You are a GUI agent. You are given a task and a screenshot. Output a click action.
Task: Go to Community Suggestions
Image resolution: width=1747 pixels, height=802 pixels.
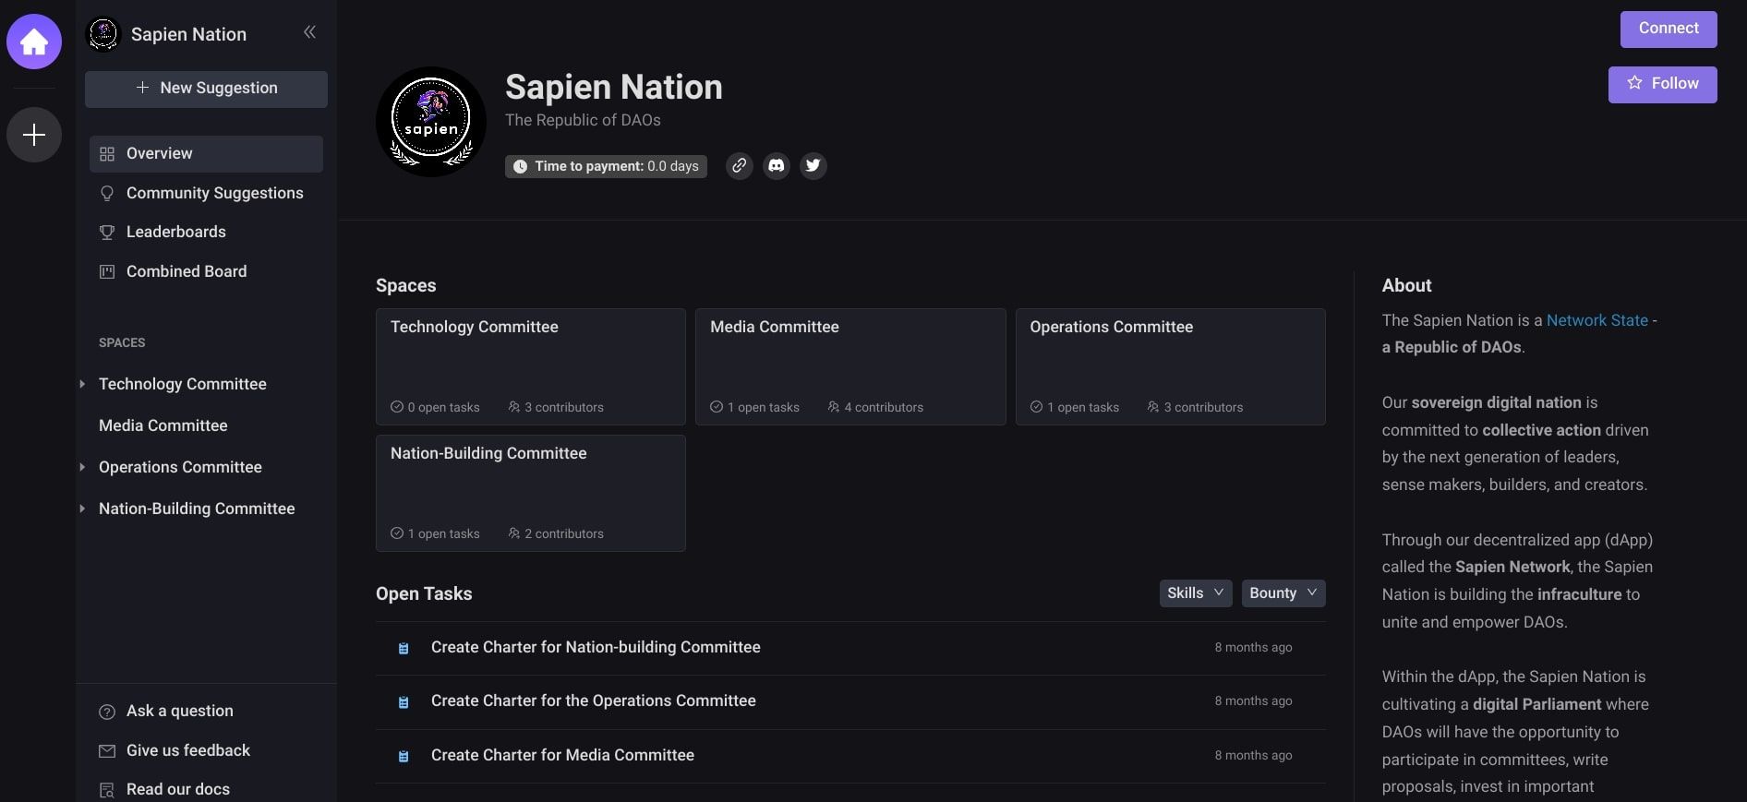click(214, 193)
